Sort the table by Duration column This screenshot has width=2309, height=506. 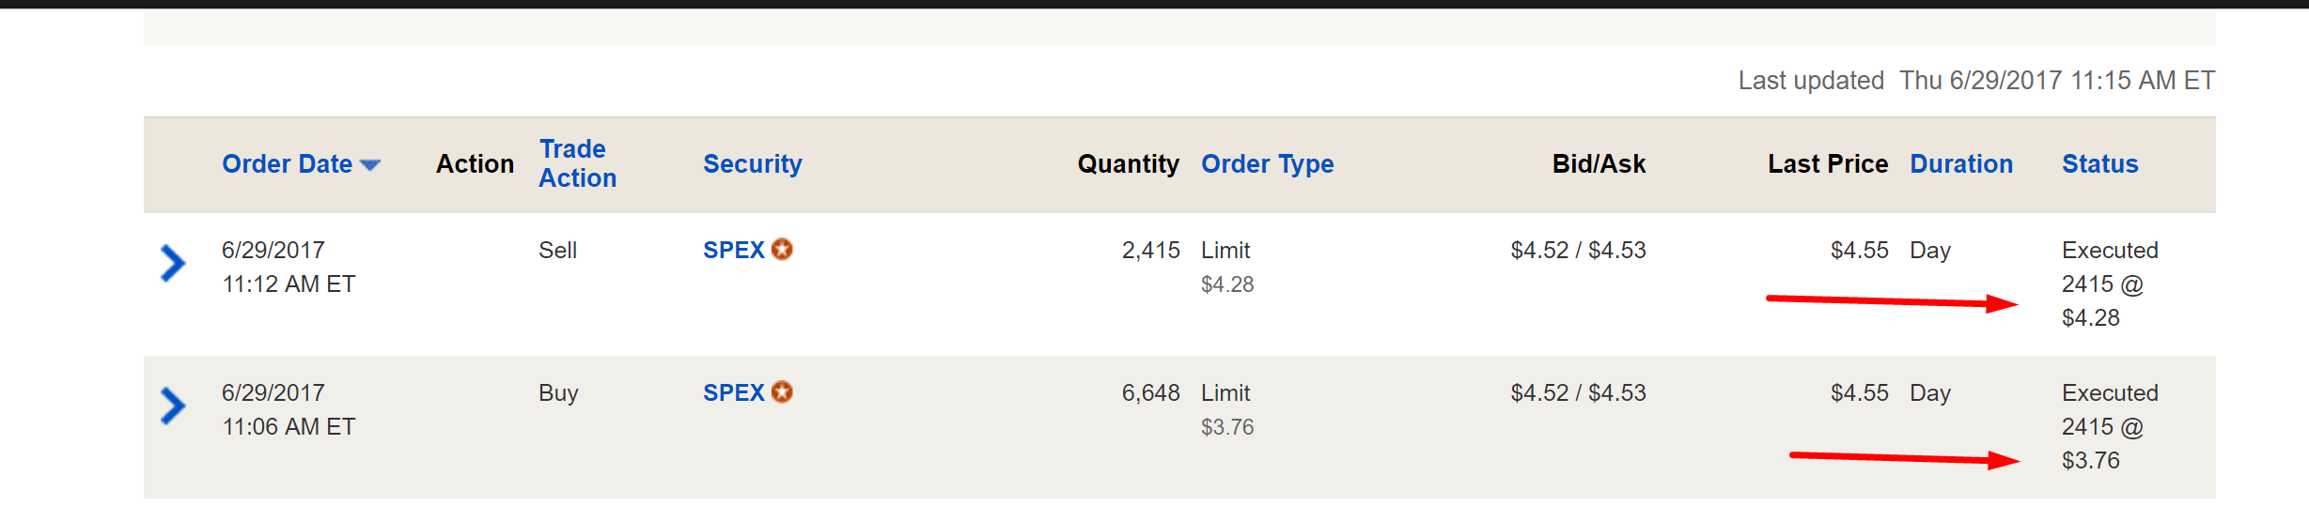(x=1961, y=164)
